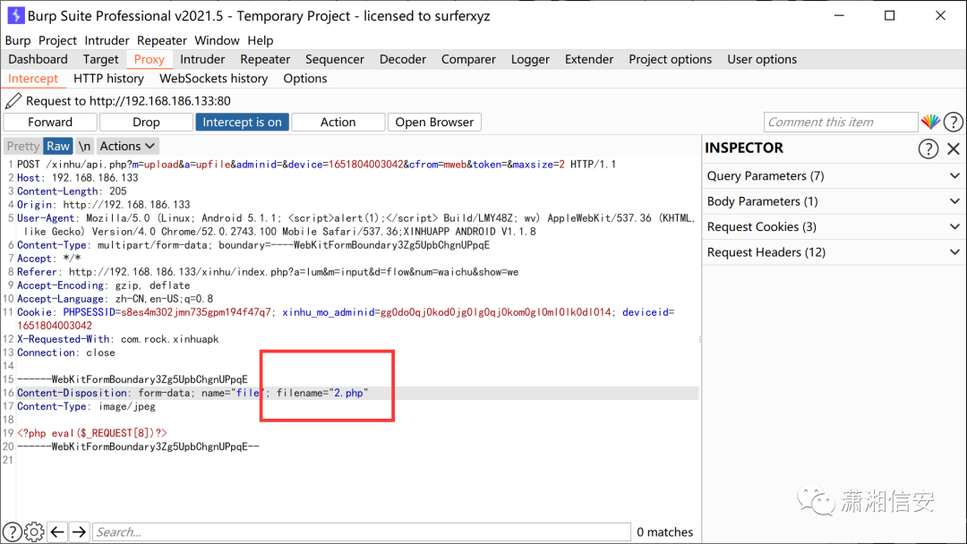Go to next search match arrow
Screen dimensions: 967x544
pyautogui.click(x=79, y=531)
